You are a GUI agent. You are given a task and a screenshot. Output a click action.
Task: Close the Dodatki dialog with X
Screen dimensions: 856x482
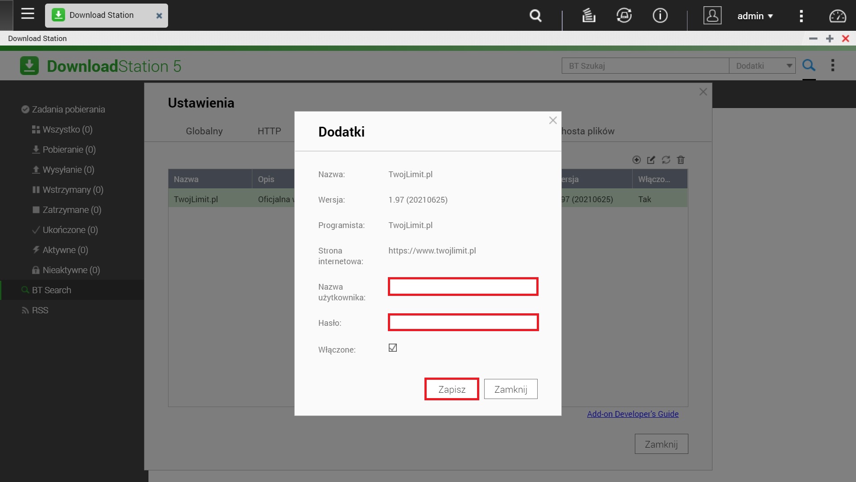coord(553,120)
